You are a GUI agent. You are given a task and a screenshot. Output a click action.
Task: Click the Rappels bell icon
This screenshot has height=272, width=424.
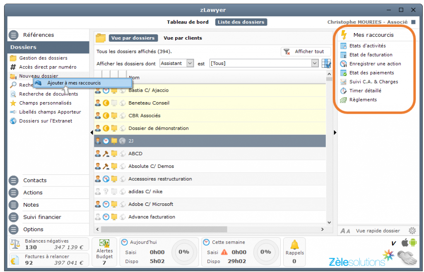(x=294, y=245)
